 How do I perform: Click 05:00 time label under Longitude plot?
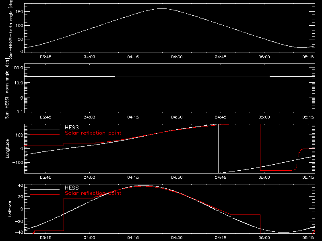(264, 177)
